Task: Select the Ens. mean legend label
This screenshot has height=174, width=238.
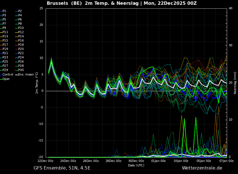Action: [x=27, y=75]
